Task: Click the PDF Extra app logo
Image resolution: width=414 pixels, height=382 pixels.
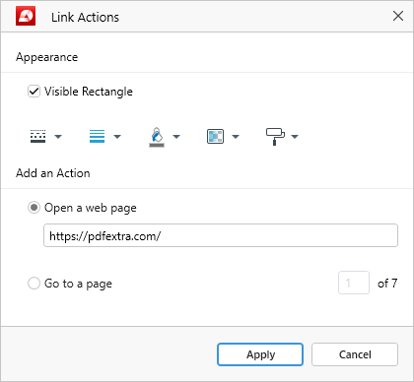Action: (x=26, y=16)
